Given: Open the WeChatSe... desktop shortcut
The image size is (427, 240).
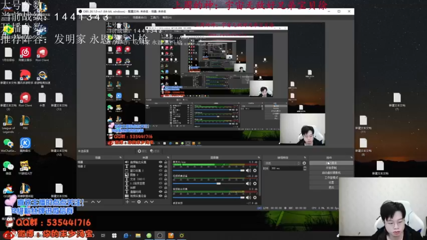Looking at the screenshot, I should tap(8, 145).
